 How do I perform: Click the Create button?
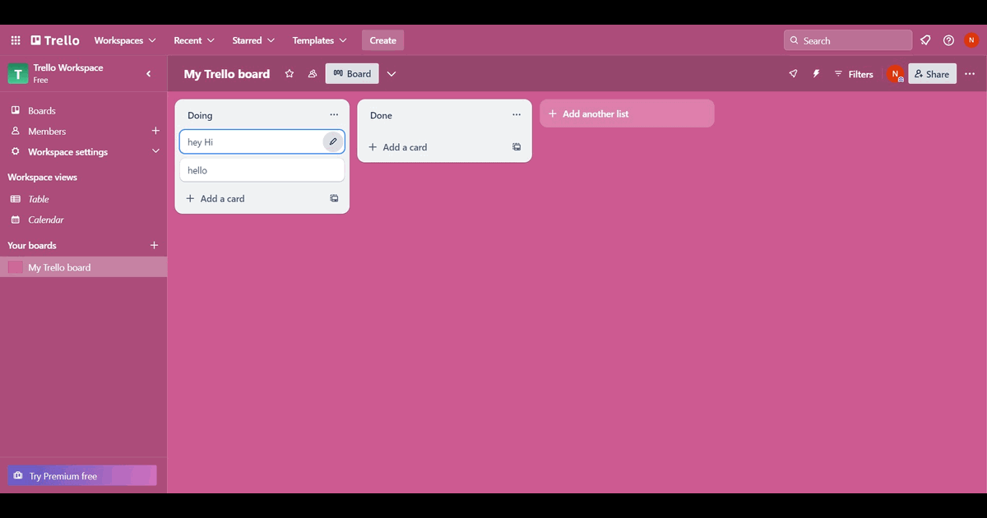click(x=383, y=40)
